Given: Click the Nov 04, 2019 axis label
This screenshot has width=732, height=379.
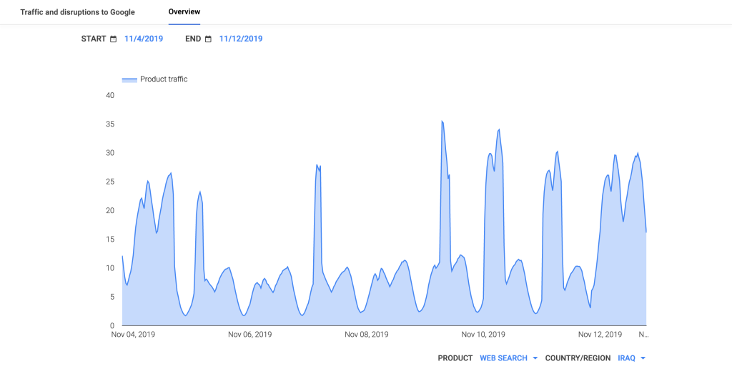Looking at the screenshot, I should coord(133,334).
